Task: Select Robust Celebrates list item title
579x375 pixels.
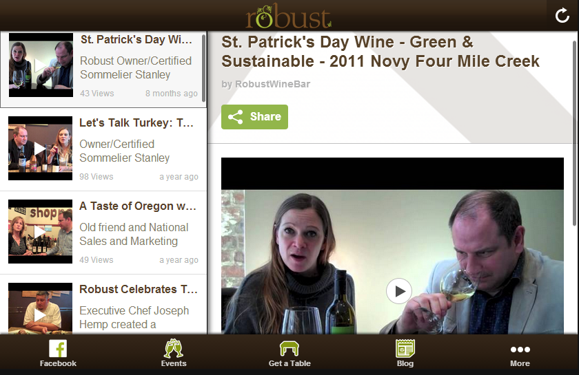Action: pos(138,290)
